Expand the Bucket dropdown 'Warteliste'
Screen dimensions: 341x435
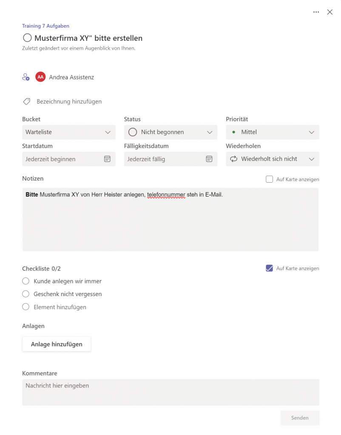69,132
